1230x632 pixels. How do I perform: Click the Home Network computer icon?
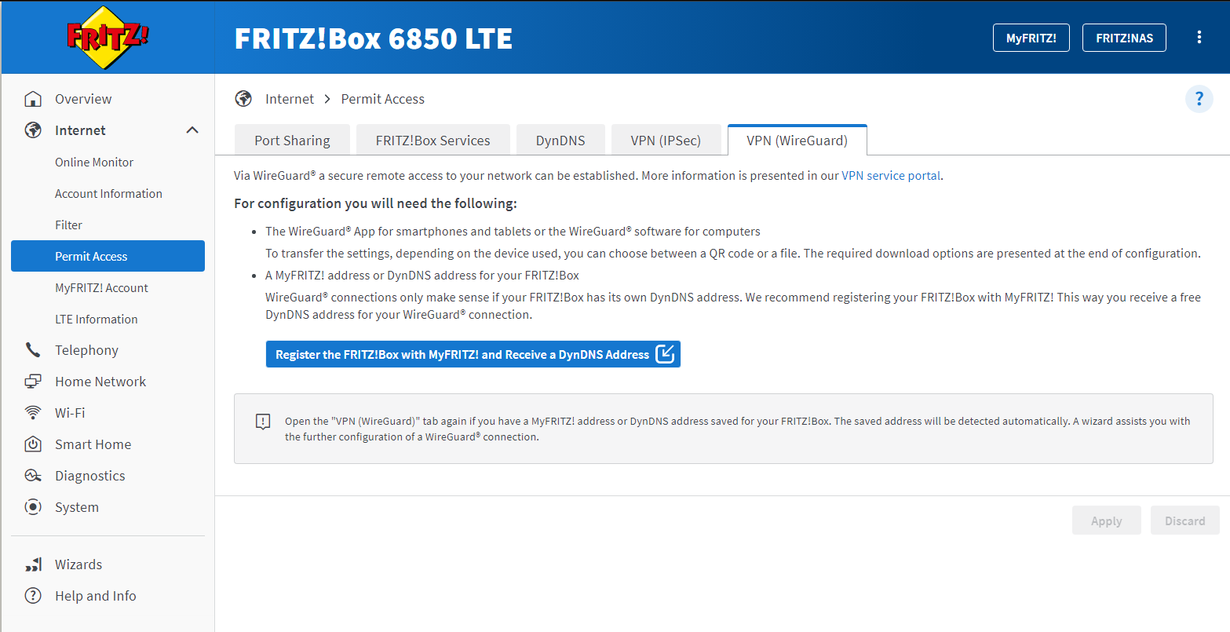tap(33, 382)
